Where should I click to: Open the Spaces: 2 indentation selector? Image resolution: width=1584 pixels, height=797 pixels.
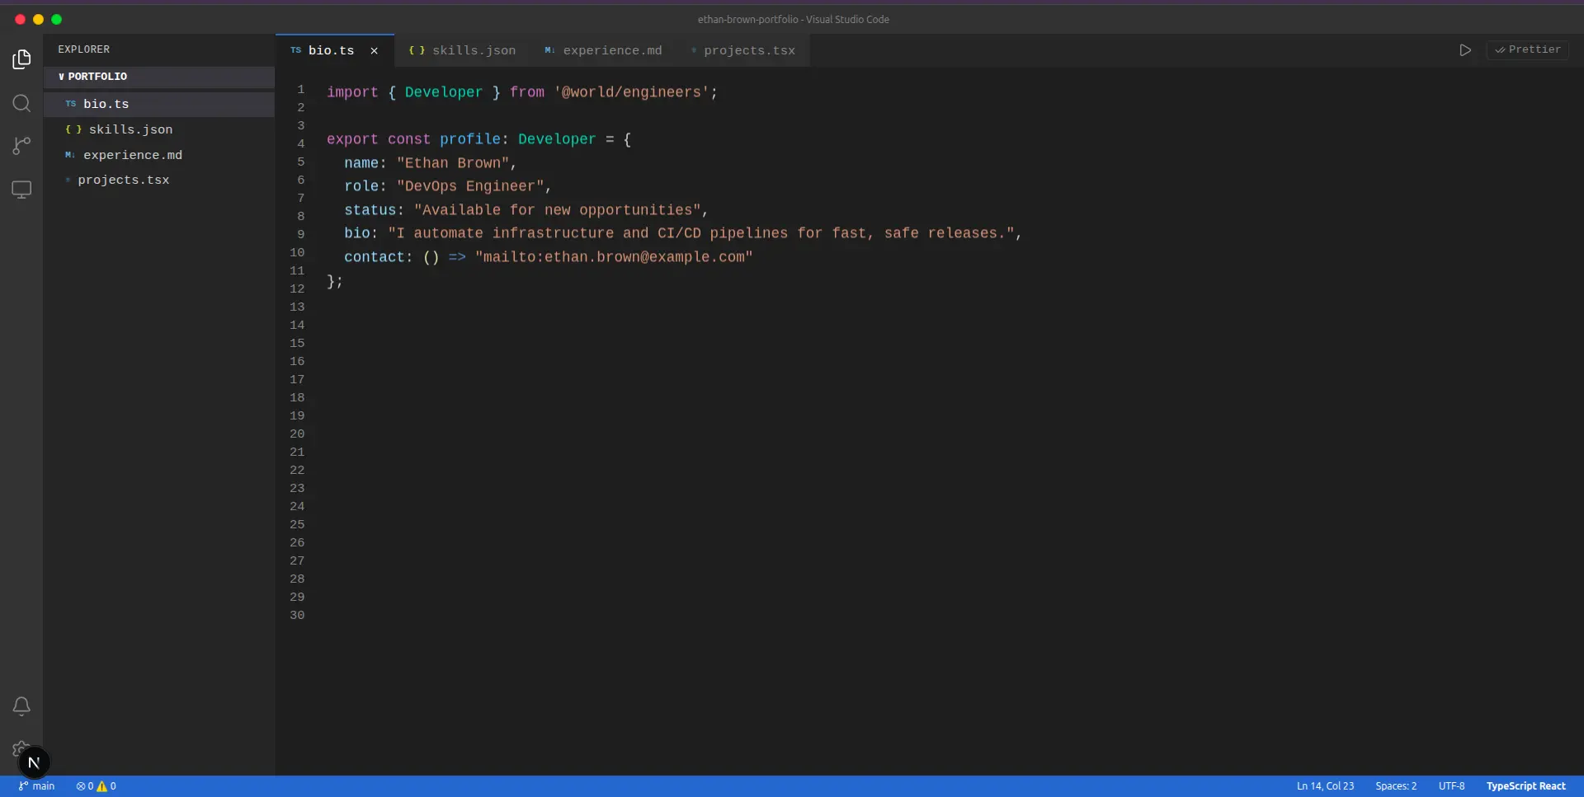(x=1395, y=786)
